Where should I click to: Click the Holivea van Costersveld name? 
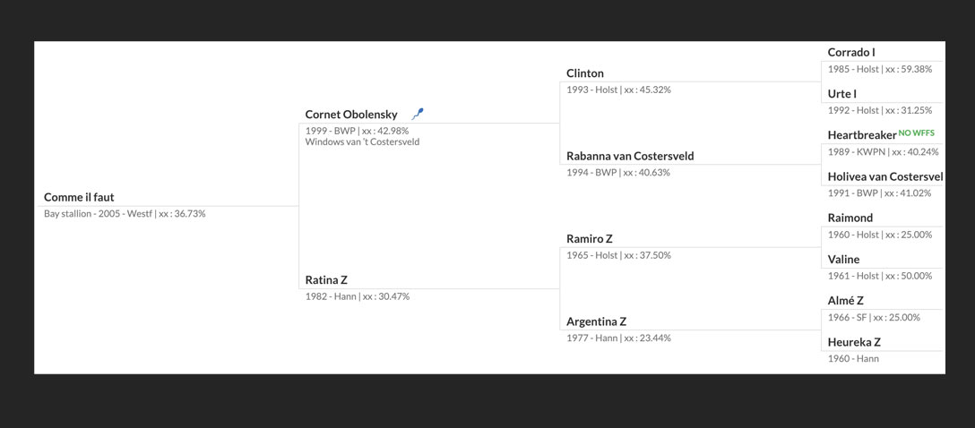[x=884, y=176]
